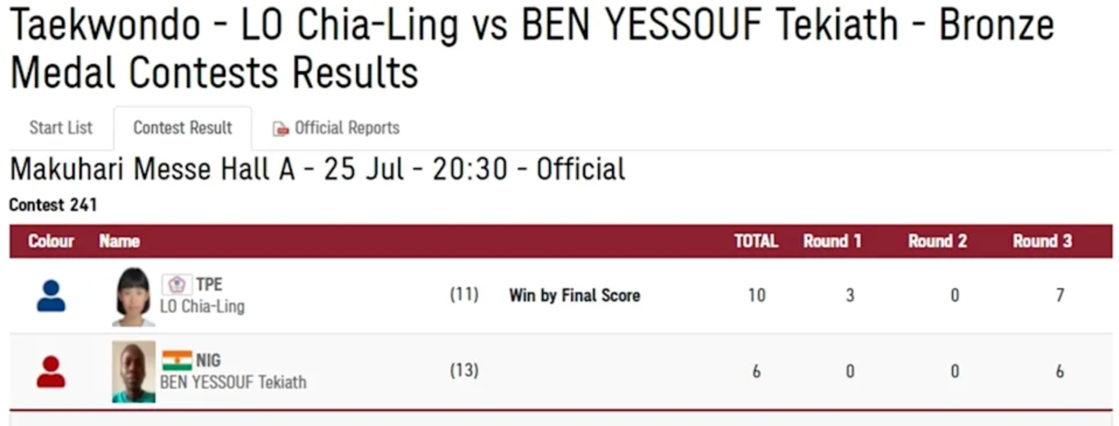This screenshot has height=426, width=1119.
Task: Click the Round 1 column header
Action: click(832, 241)
